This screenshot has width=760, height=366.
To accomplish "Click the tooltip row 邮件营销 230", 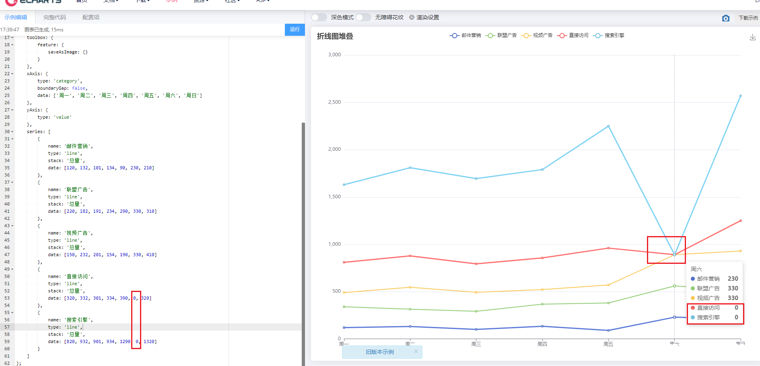I will pos(715,279).
